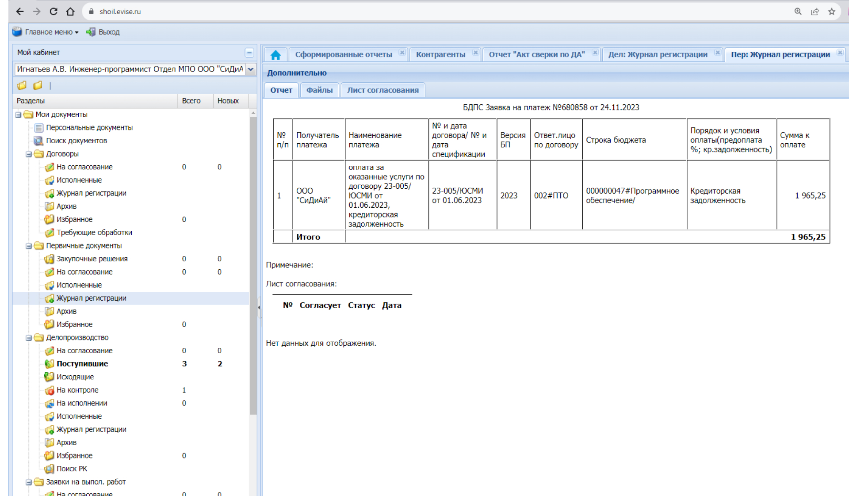This screenshot has height=496, width=849.
Task: Switch to Контрагенты tab
Action: pyautogui.click(x=440, y=54)
